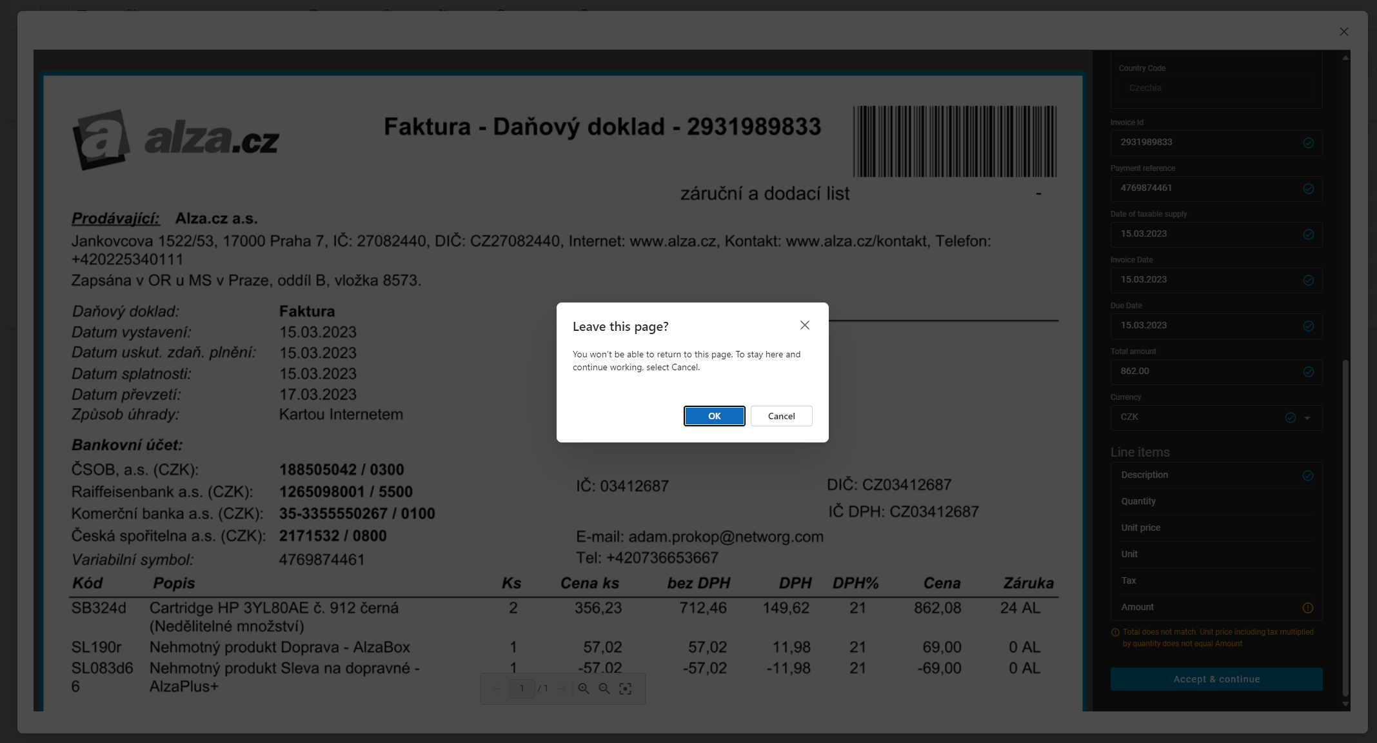Click DIČ: CZ03412687 text on invoice

pyautogui.click(x=889, y=484)
